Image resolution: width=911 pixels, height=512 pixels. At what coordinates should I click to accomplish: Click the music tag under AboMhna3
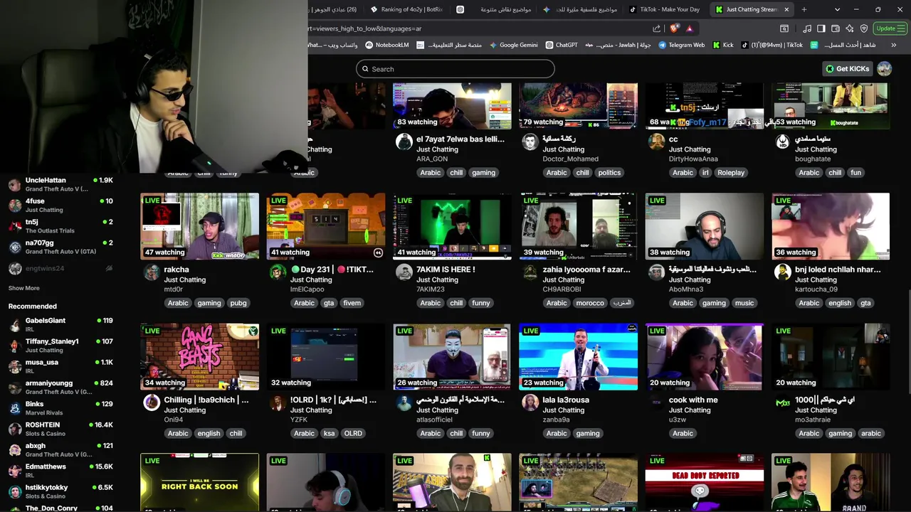pyautogui.click(x=744, y=303)
